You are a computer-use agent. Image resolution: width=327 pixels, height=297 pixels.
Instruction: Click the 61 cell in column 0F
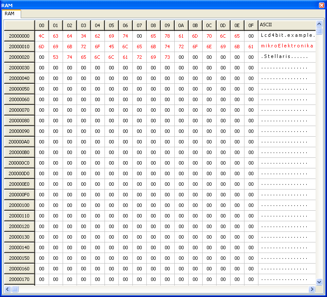coord(251,47)
